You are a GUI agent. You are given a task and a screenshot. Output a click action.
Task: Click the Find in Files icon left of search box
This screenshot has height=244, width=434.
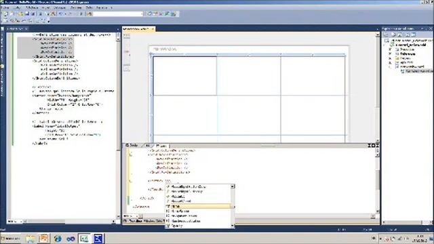[90, 14]
